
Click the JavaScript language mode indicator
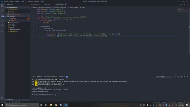click(x=180, y=102)
